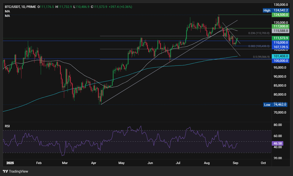
Task: Click the Apr time axis label
Action: 93,163
